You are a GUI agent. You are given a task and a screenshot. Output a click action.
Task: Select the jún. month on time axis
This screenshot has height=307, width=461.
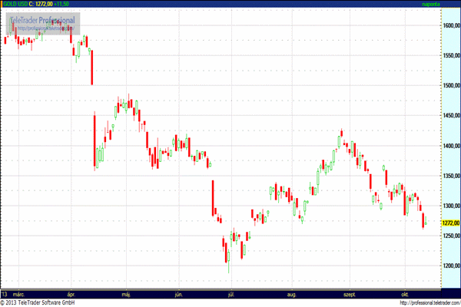pos(180,294)
